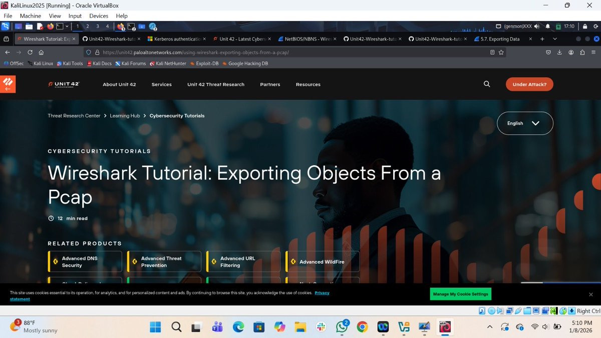Image resolution: width=601 pixels, height=338 pixels.
Task: Open the Advanced DNS Security product card
Action: pyautogui.click(x=85, y=261)
